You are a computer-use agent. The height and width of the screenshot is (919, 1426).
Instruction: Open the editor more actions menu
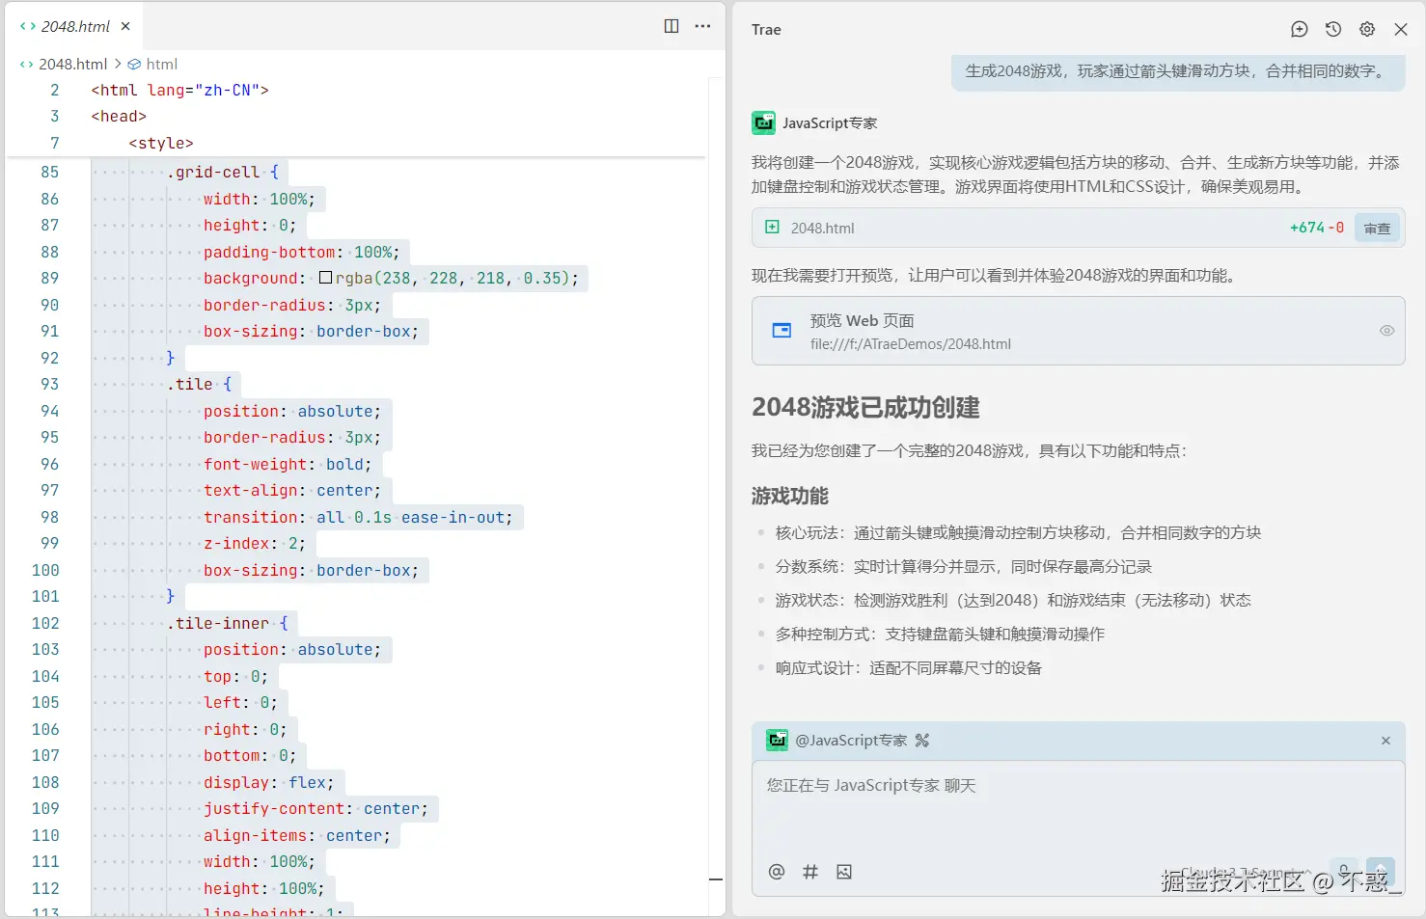click(702, 26)
